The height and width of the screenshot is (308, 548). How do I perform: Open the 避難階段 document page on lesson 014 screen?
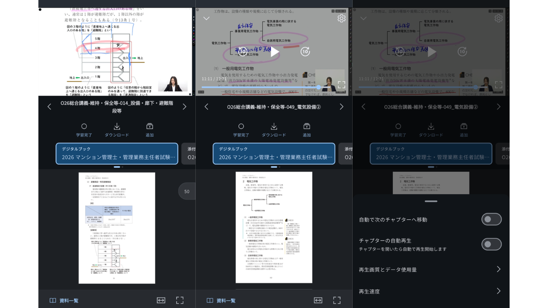pos(117,228)
